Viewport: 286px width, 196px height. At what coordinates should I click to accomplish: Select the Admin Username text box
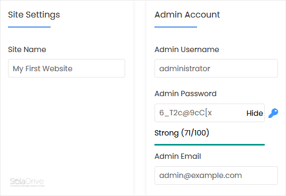(x=216, y=68)
